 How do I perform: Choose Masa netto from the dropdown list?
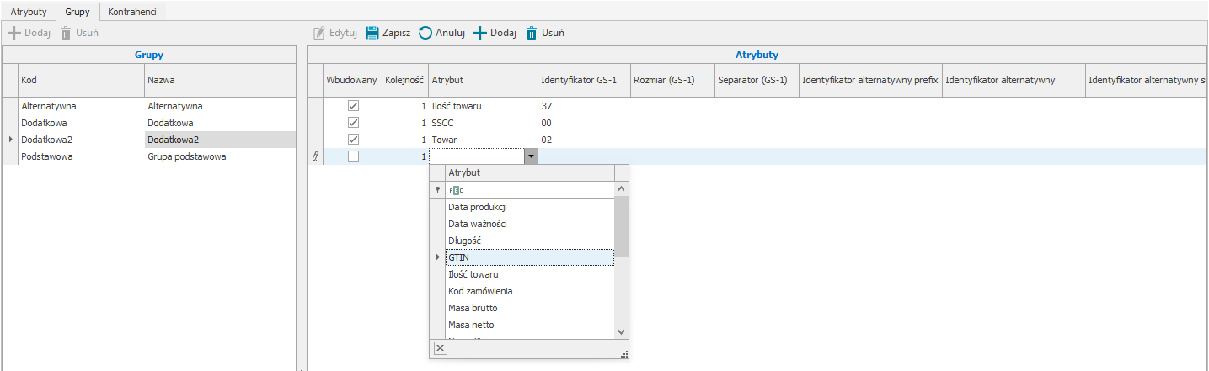[x=529, y=325]
